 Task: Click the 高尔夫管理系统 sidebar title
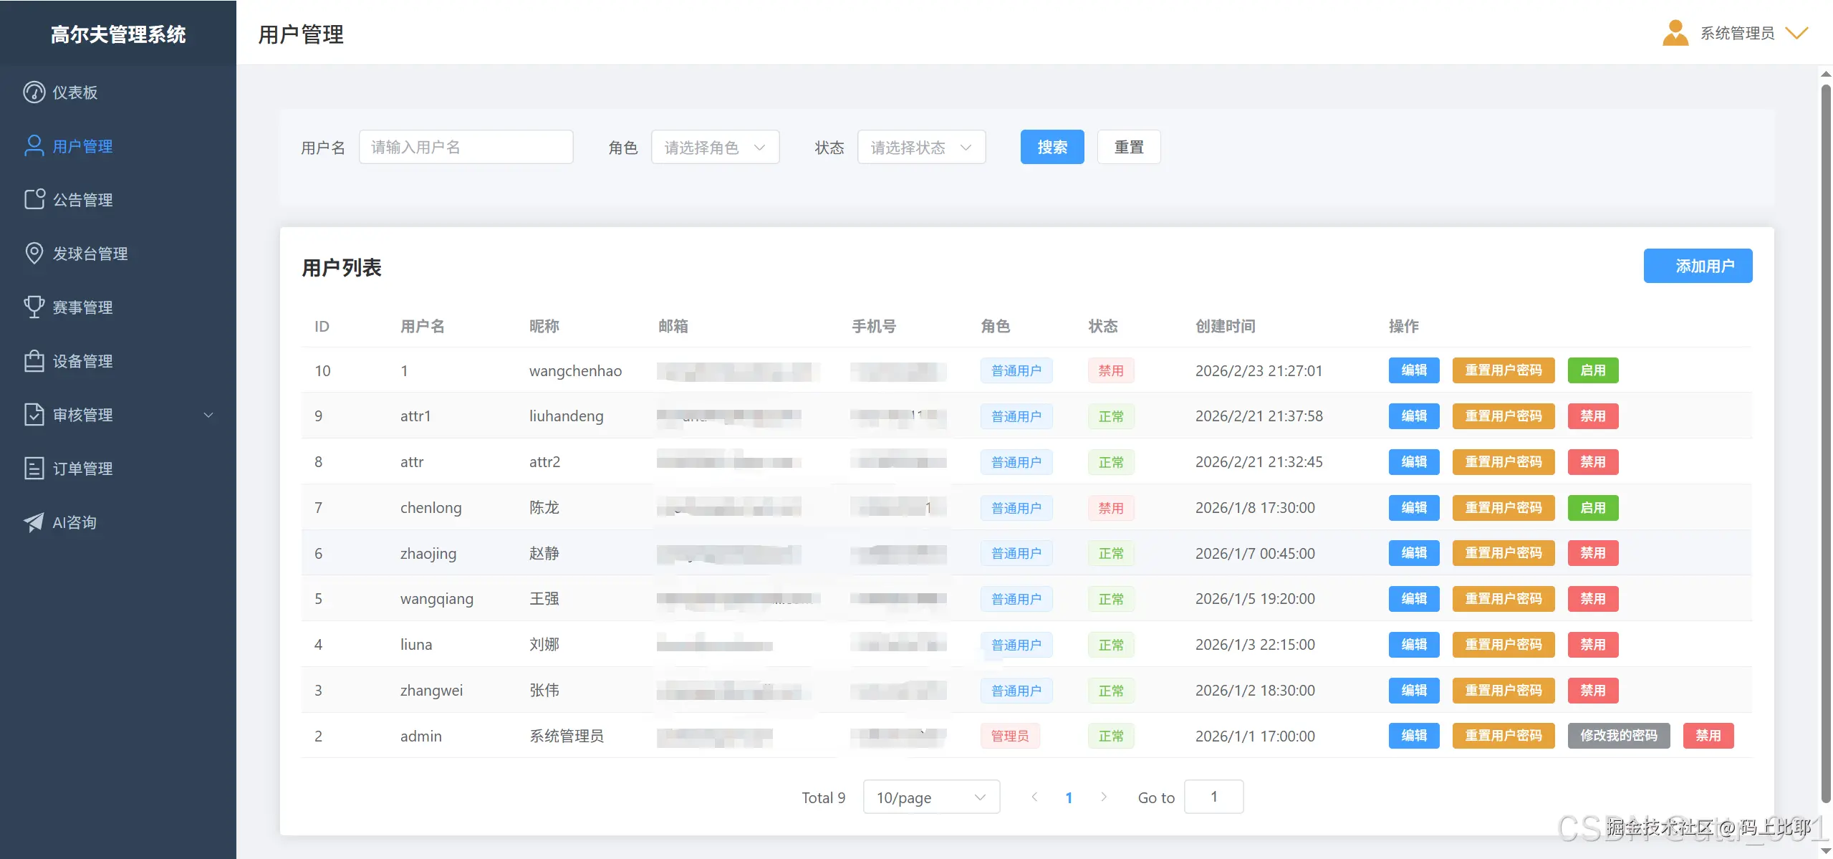(118, 34)
